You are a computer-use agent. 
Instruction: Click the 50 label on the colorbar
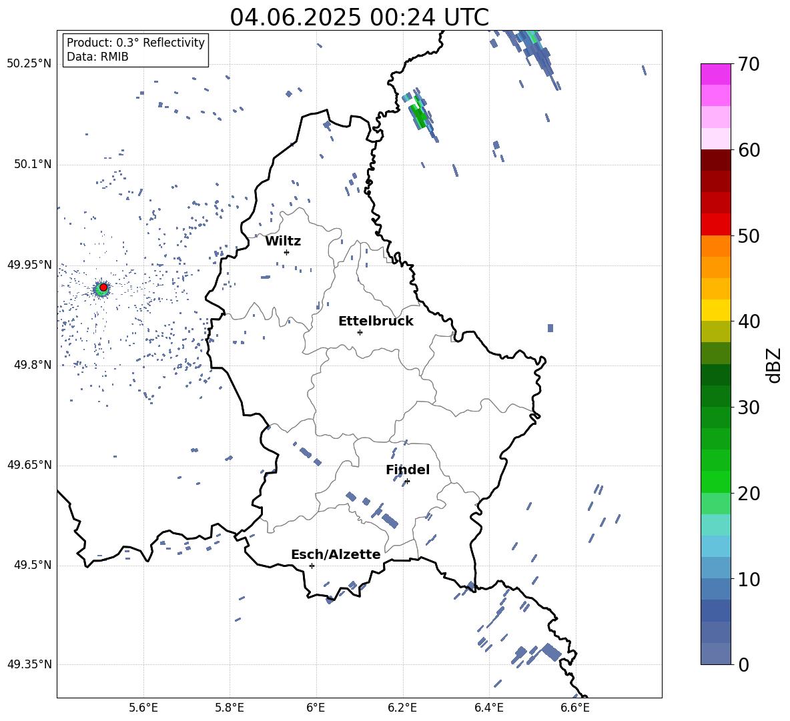pos(748,235)
